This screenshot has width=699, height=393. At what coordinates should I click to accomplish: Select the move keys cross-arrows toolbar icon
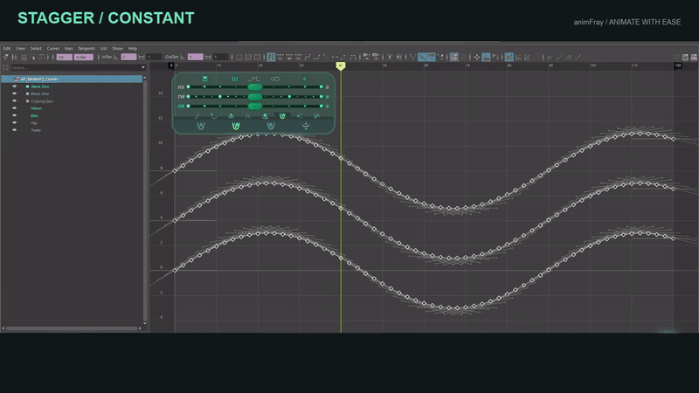pos(476,57)
